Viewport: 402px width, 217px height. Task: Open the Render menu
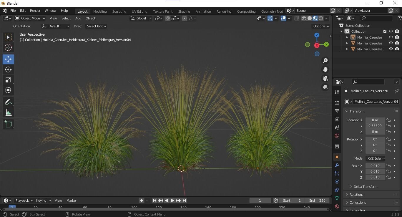point(35,11)
